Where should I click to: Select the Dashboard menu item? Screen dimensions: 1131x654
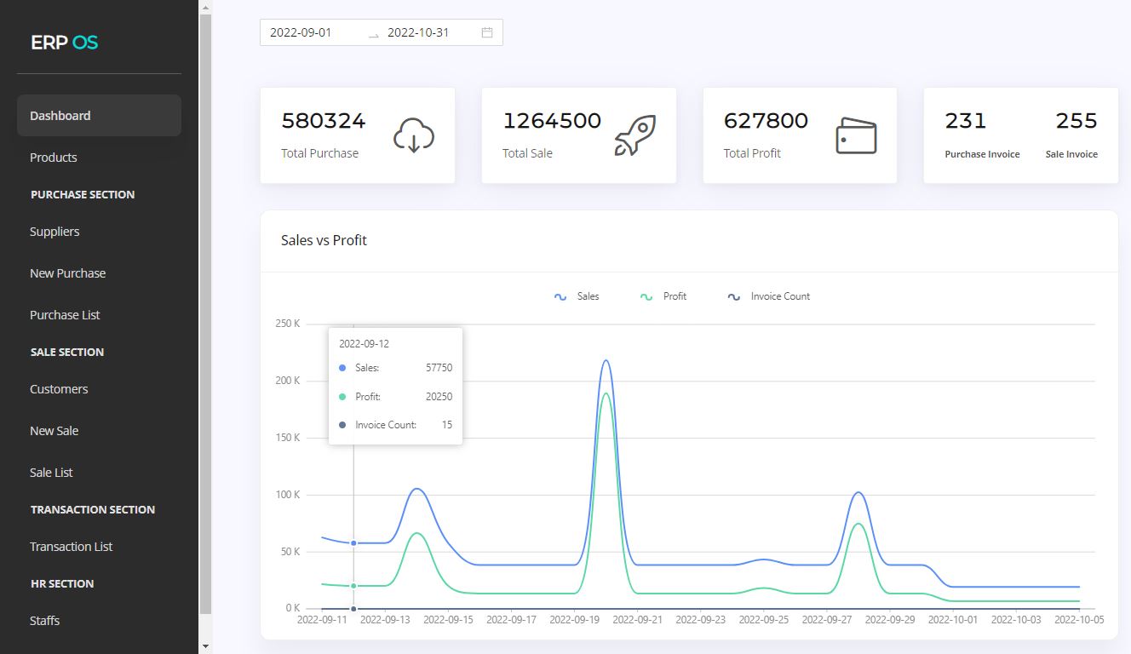pyautogui.click(x=60, y=116)
